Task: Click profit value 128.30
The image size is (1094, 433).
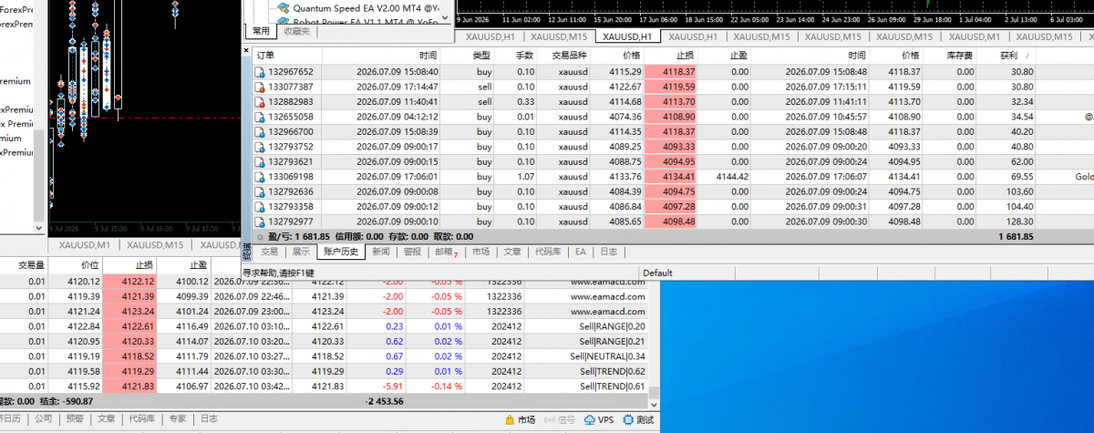Action: coord(1021,222)
